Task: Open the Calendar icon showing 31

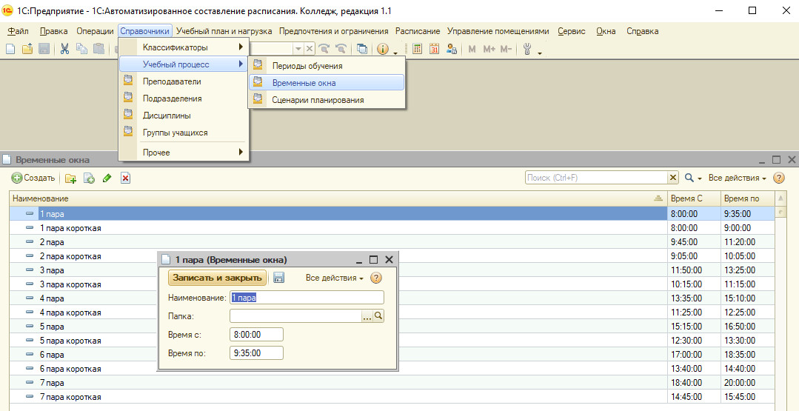Action: [x=434, y=49]
